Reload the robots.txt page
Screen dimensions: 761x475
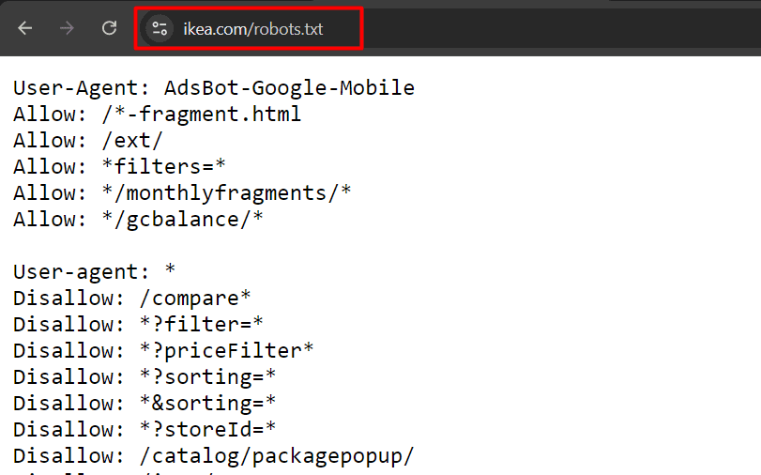pyautogui.click(x=109, y=28)
